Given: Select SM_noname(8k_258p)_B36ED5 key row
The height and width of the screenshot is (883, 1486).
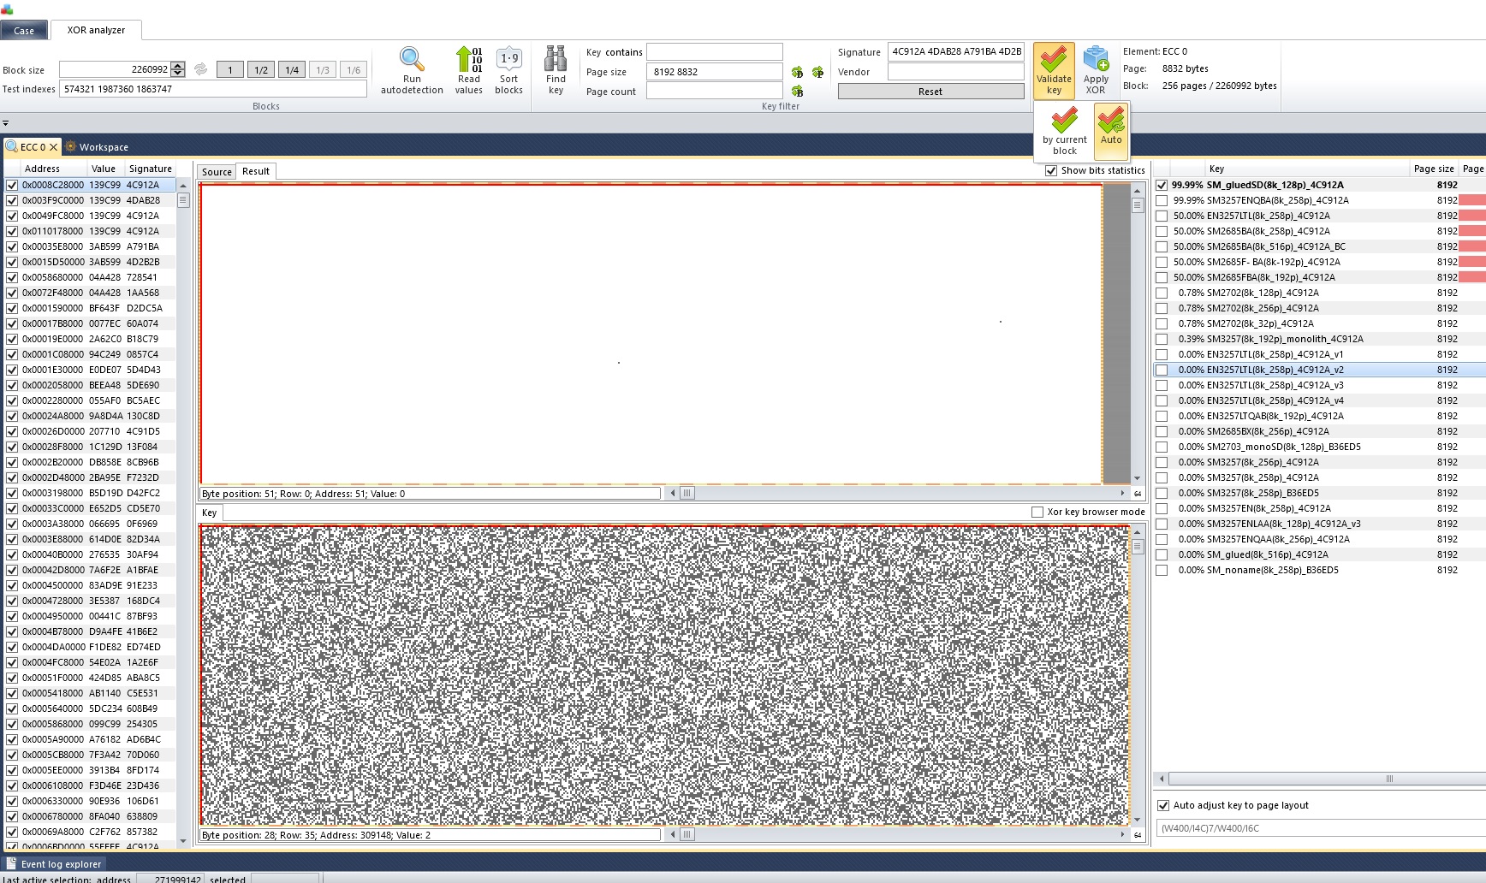Looking at the screenshot, I should [x=1319, y=570].
